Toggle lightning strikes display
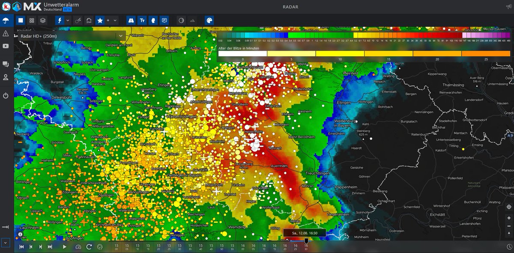The width and height of the screenshot is (514, 253). (60, 20)
